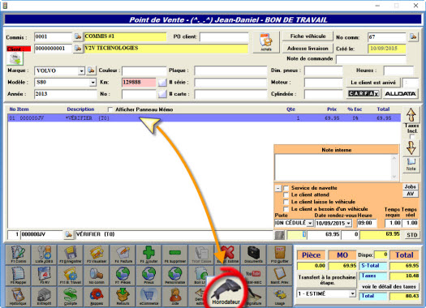426x308 pixels.
Task: Open the Pneus globe icon
Action: 148,276
